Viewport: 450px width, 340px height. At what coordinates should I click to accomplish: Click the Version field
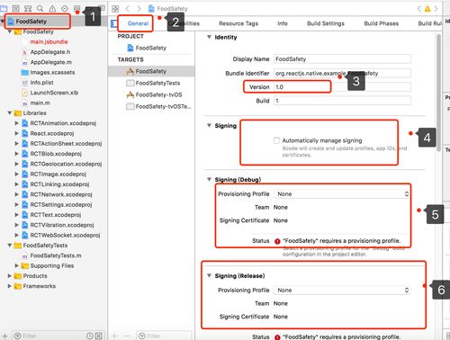pos(342,87)
